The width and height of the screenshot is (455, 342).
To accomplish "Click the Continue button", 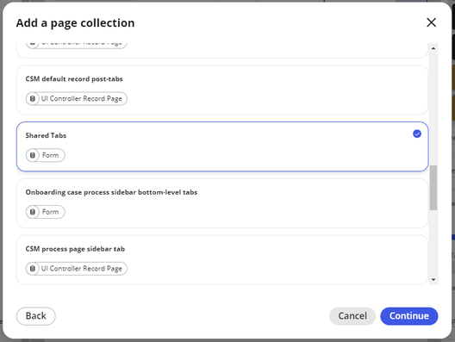I will 408,316.
